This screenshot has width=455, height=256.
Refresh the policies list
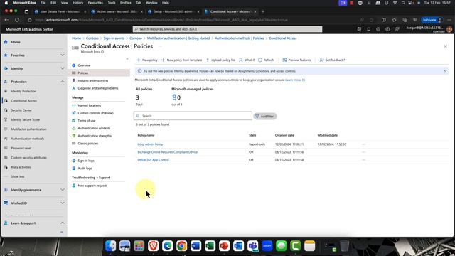click(266, 60)
